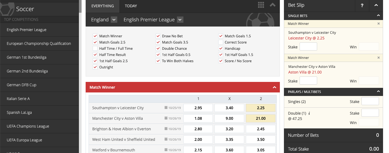The height and width of the screenshot is (153, 389).
Task: Click calendar icon beside Southampton v Leicester City
Action: click(x=166, y=108)
